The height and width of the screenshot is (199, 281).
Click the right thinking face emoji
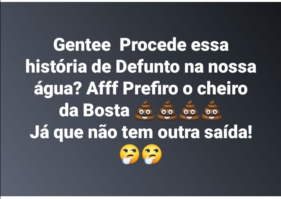point(151,154)
